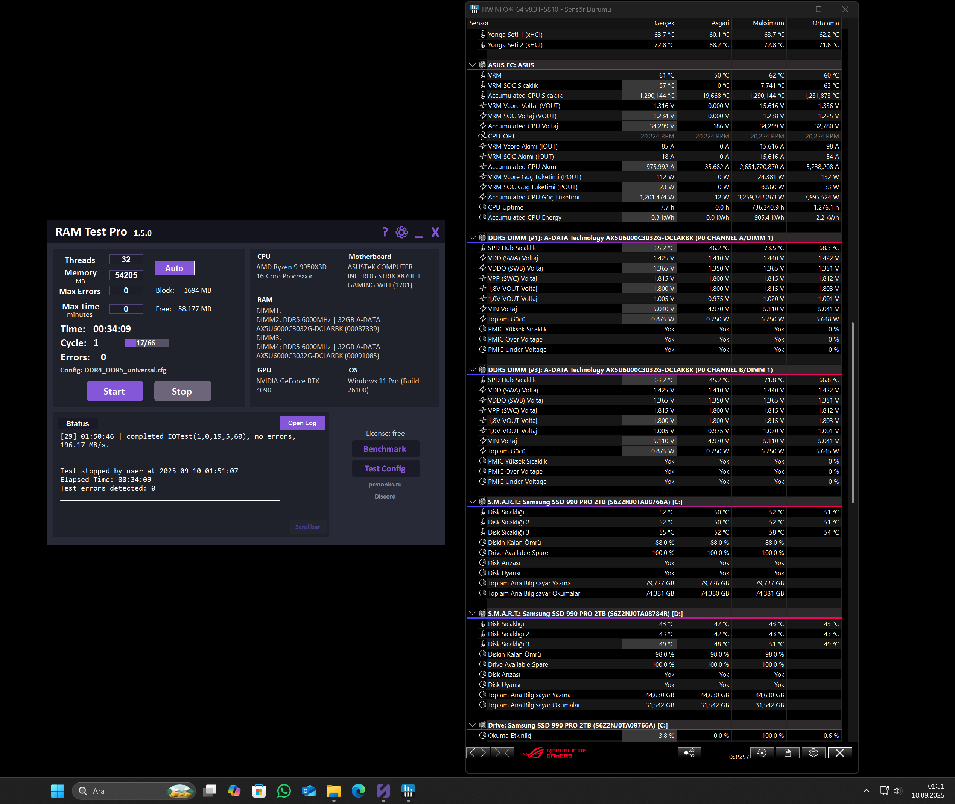
Task: Collapse the ASUS EC: ASUS sensor group
Action: point(472,65)
